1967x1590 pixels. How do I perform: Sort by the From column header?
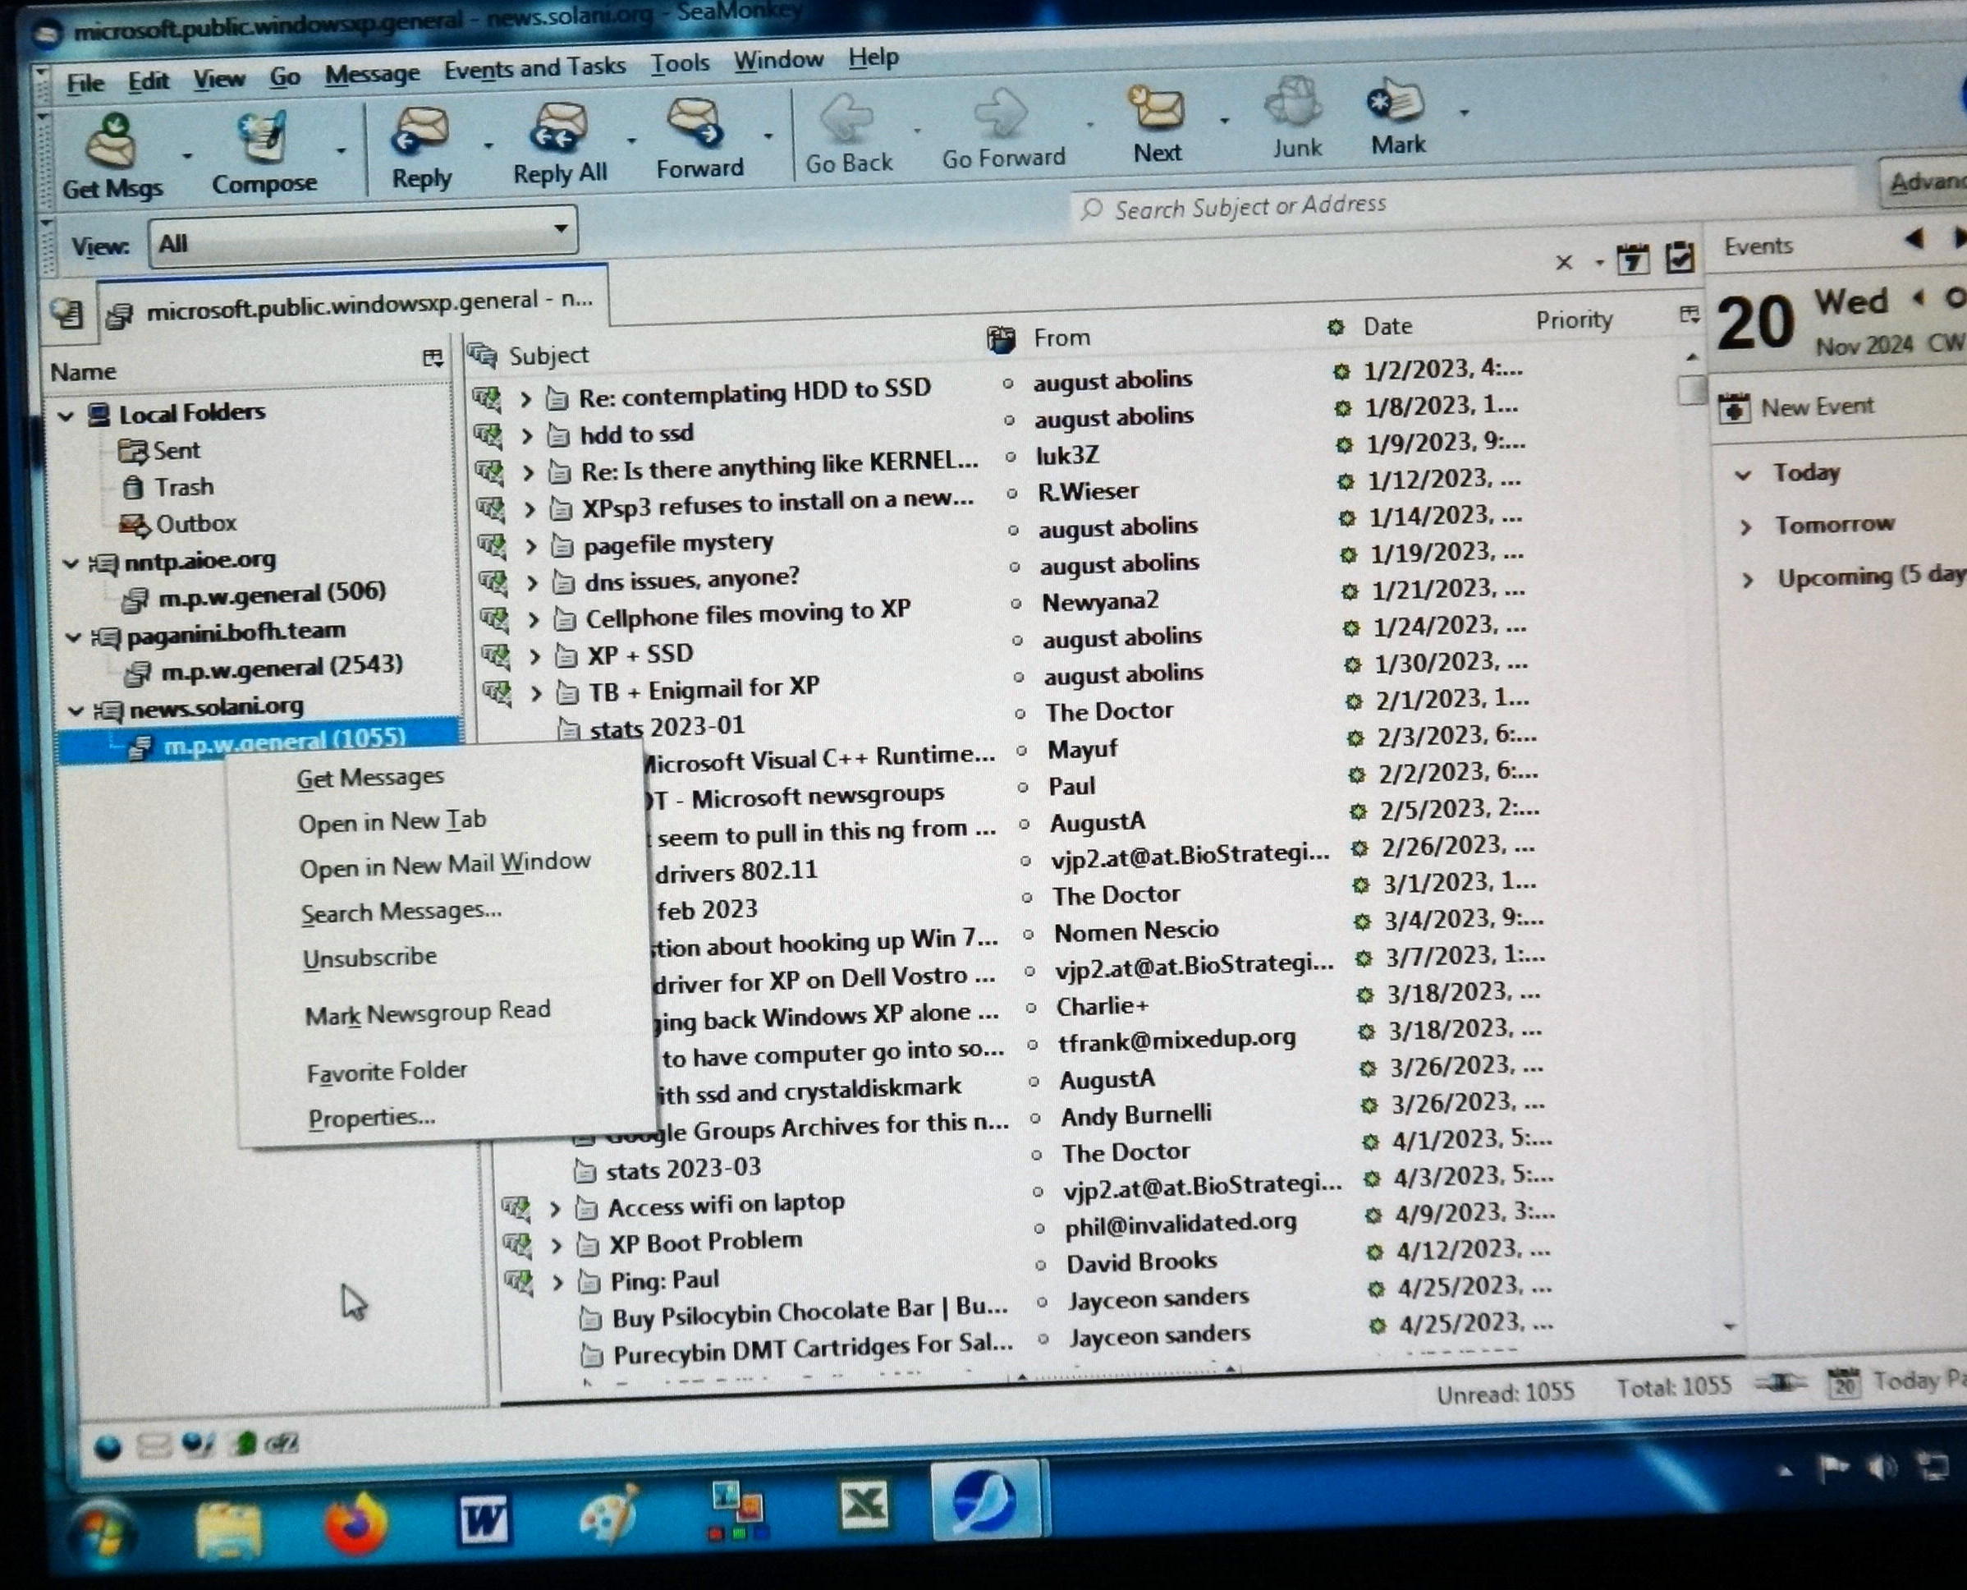click(x=1061, y=337)
